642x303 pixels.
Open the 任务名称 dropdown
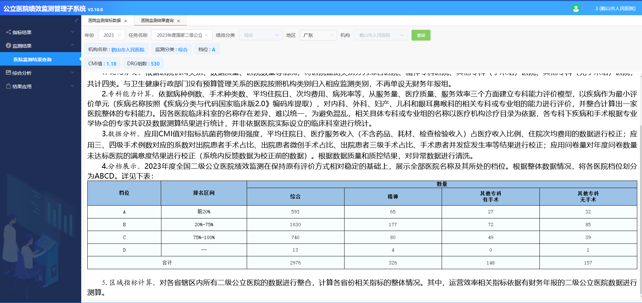182,35
